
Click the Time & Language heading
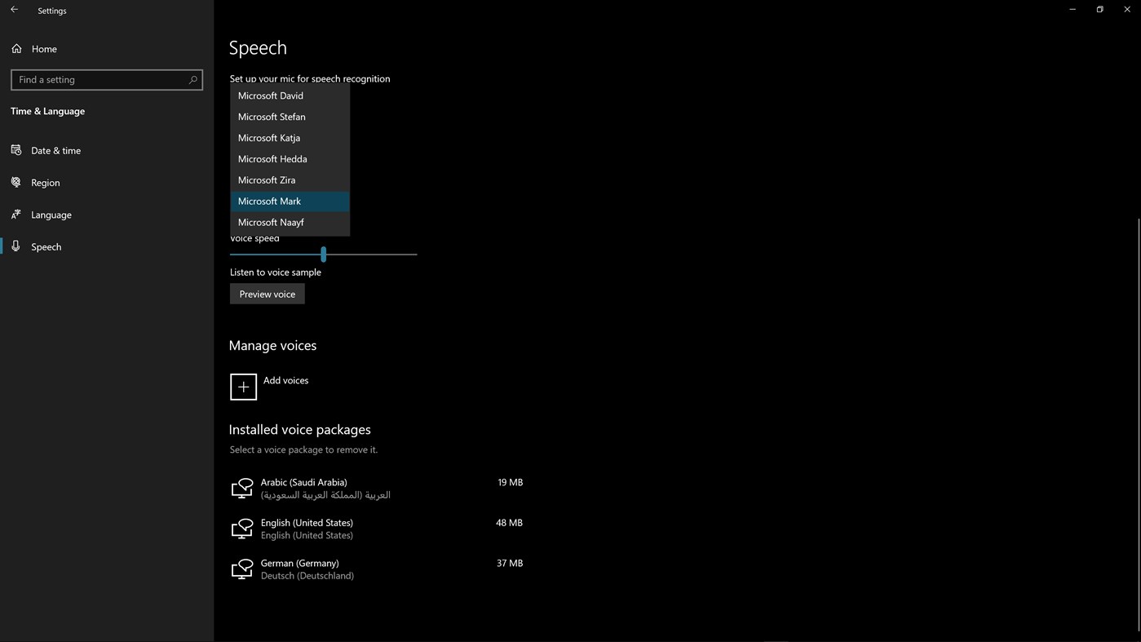click(47, 111)
